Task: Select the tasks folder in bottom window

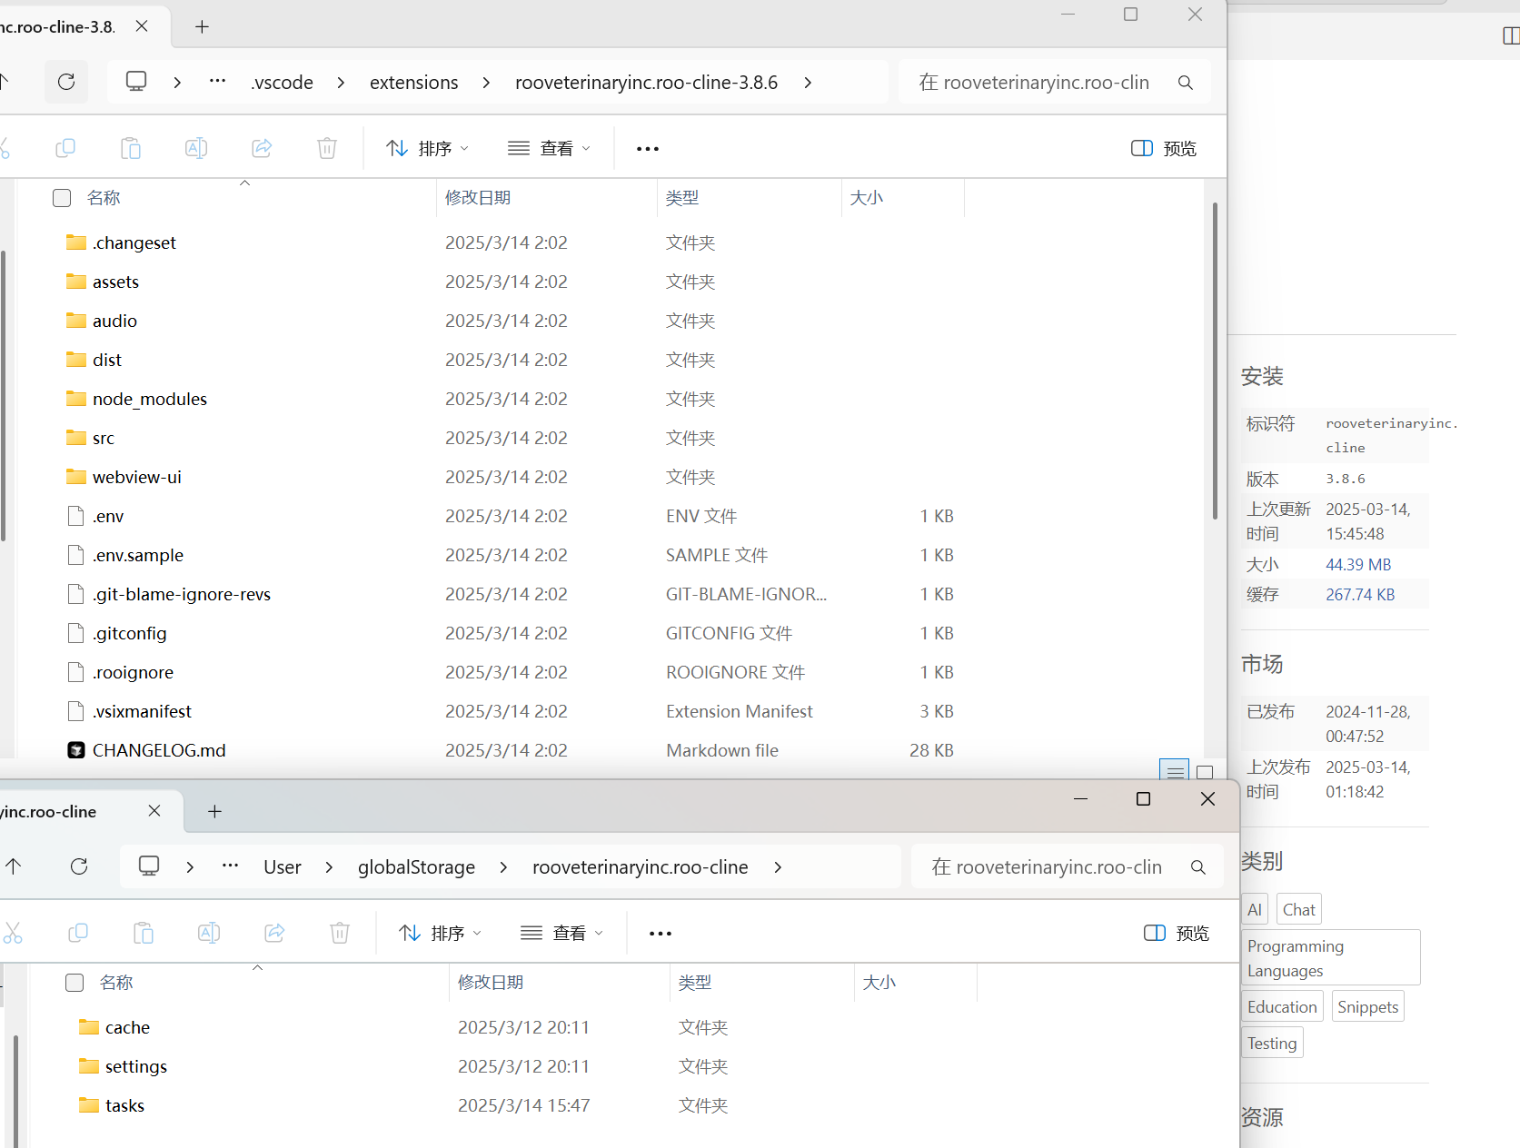Action: point(124,1105)
